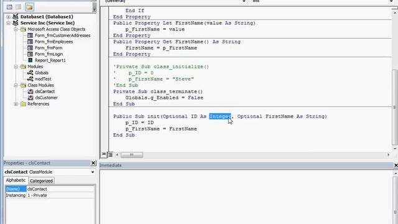Click View Code icon in Project Explorer

[9, 7]
